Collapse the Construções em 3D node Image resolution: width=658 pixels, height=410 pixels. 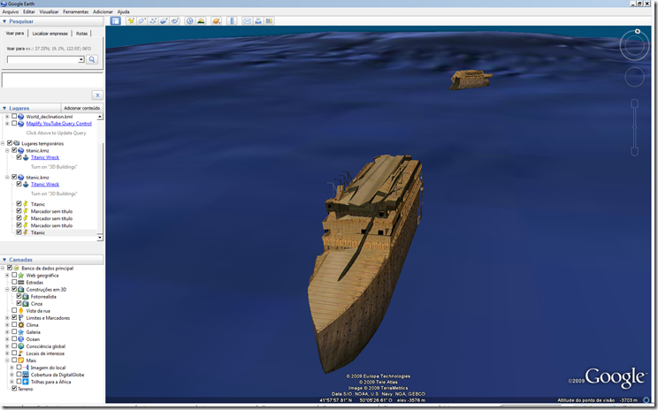click(7, 290)
